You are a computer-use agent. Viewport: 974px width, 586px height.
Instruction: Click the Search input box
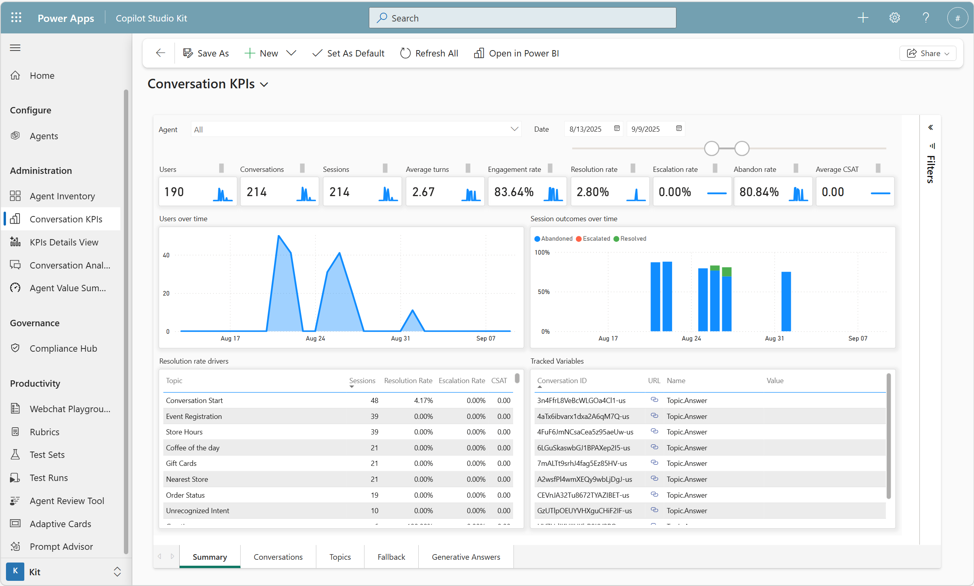click(522, 18)
